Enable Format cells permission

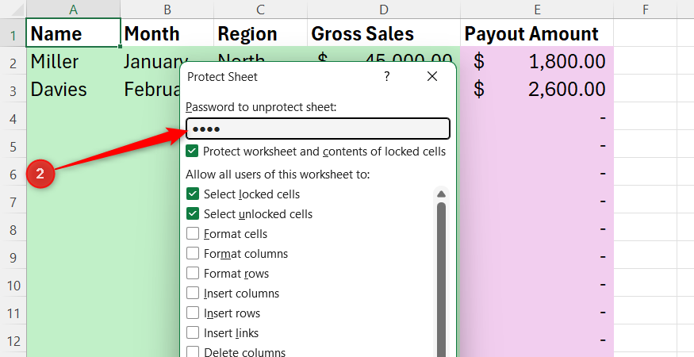(193, 233)
